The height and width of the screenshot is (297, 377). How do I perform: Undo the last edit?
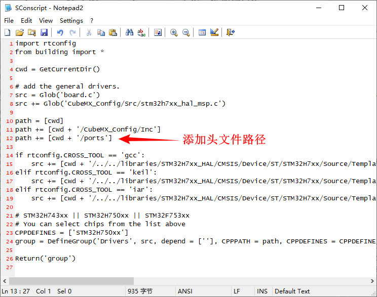pyautogui.click(x=60, y=32)
